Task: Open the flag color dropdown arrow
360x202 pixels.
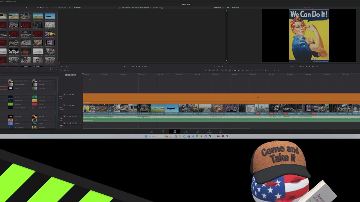Action: coord(249,70)
